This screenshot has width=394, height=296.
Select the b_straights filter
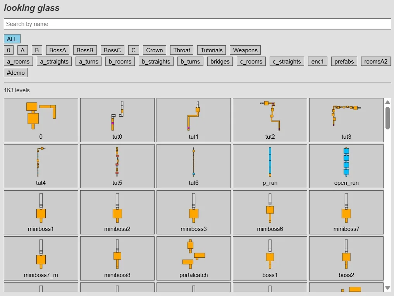click(x=156, y=62)
